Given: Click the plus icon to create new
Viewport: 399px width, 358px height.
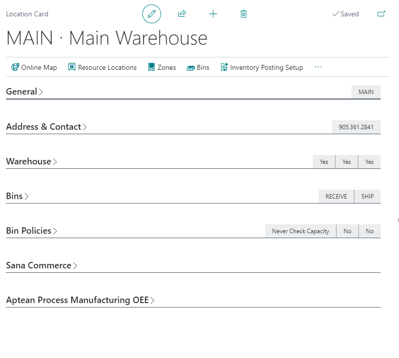Looking at the screenshot, I should click(x=213, y=14).
